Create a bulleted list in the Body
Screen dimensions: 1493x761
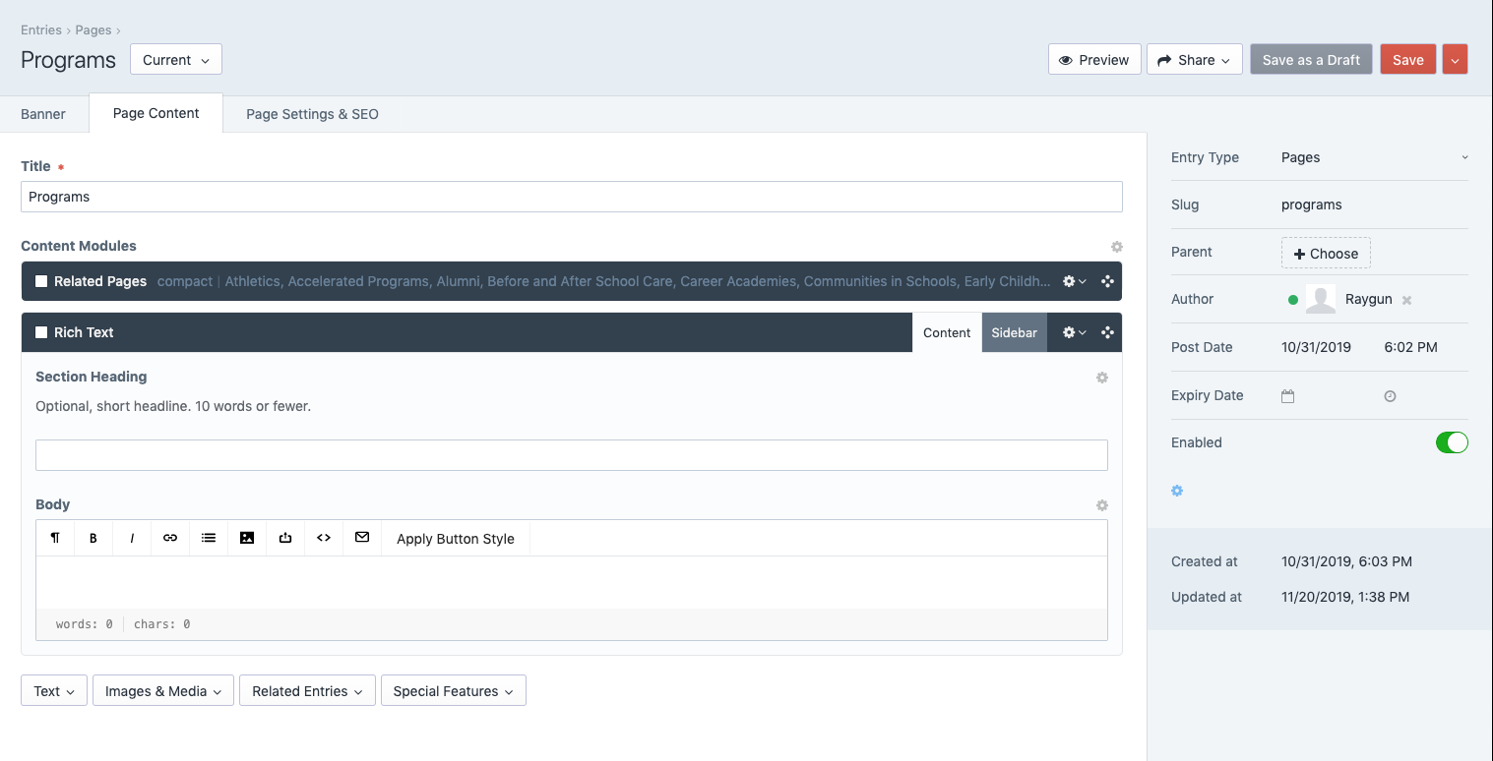coord(208,538)
